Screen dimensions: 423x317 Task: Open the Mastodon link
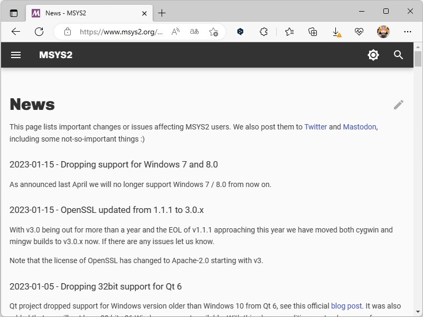coord(360,127)
